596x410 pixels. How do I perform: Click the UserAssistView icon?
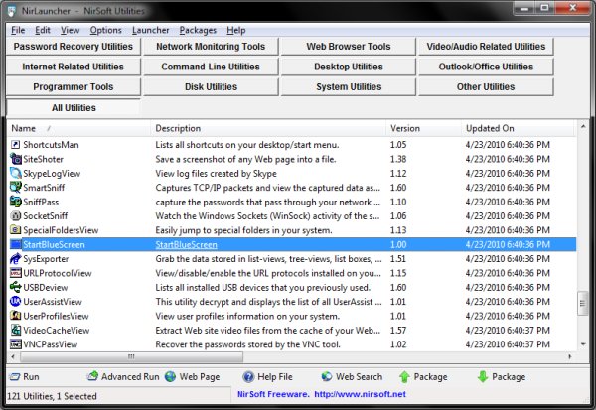(x=15, y=302)
